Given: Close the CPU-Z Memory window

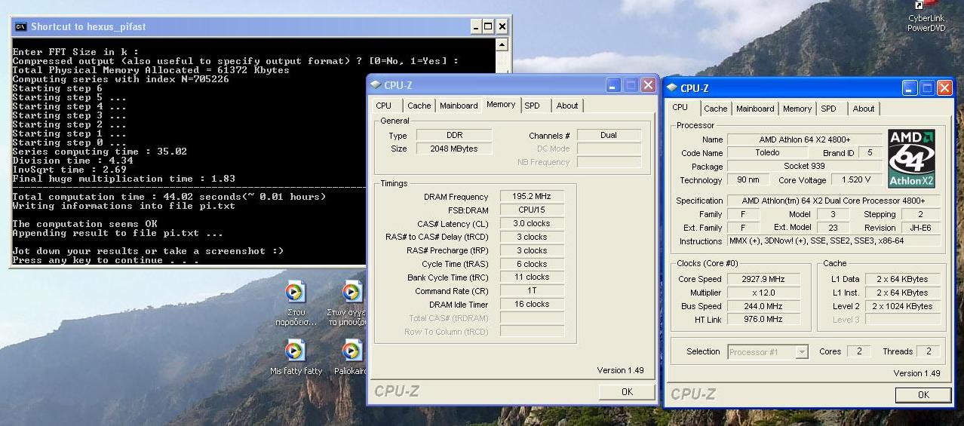Looking at the screenshot, I should [x=647, y=85].
